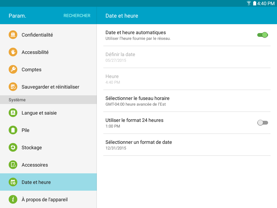The width and height of the screenshot is (277, 208).
Task: Tap the Confidentialité orange icon
Action: click(x=13, y=35)
